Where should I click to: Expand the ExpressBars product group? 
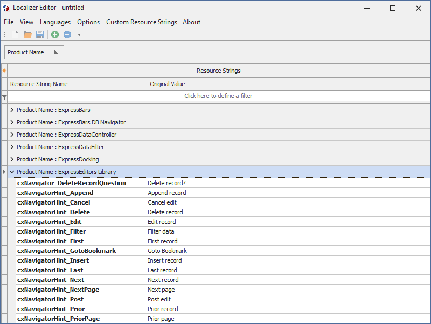click(x=11, y=110)
